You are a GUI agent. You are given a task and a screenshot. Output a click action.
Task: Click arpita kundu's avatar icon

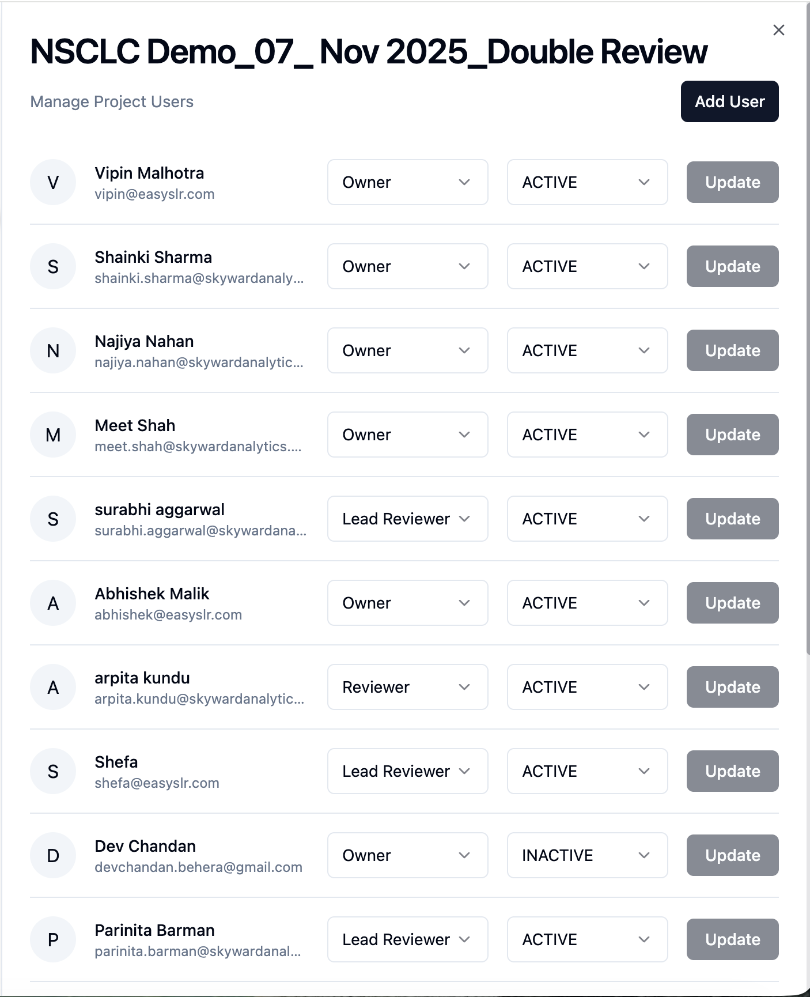(x=53, y=688)
